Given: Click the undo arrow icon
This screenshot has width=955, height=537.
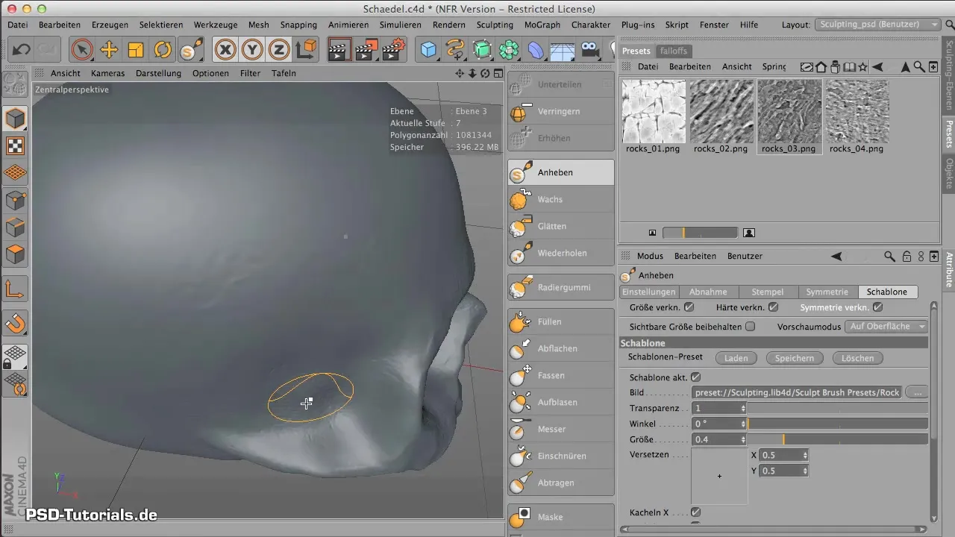Looking at the screenshot, I should pyautogui.click(x=22, y=50).
